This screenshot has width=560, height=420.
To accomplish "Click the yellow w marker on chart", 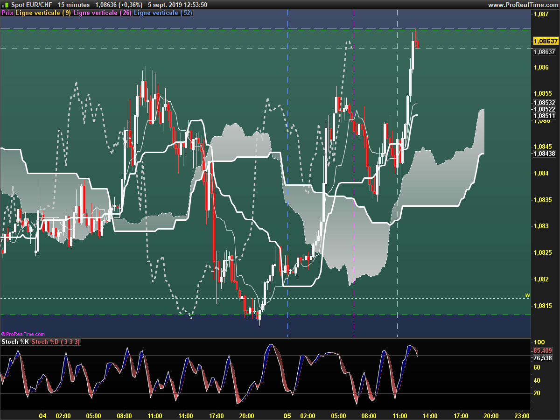I will click(527, 295).
